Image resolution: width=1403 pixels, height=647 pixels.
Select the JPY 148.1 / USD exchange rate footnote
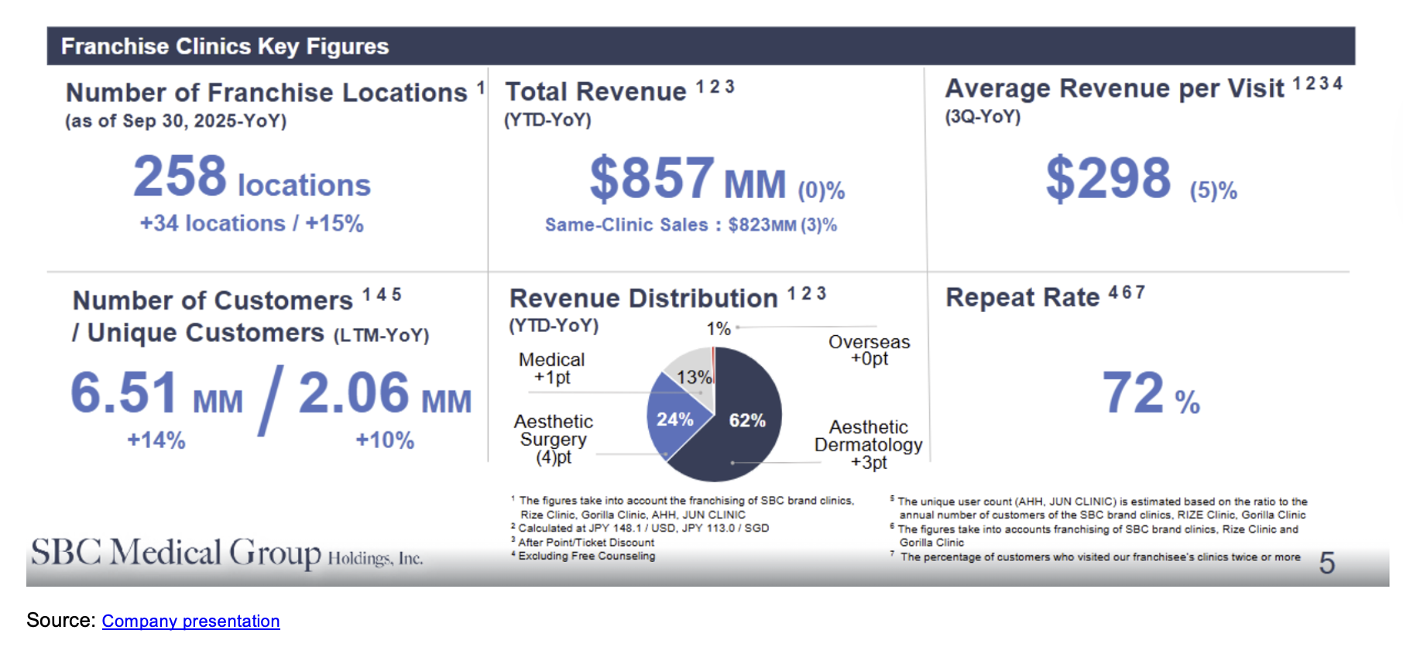click(x=643, y=528)
